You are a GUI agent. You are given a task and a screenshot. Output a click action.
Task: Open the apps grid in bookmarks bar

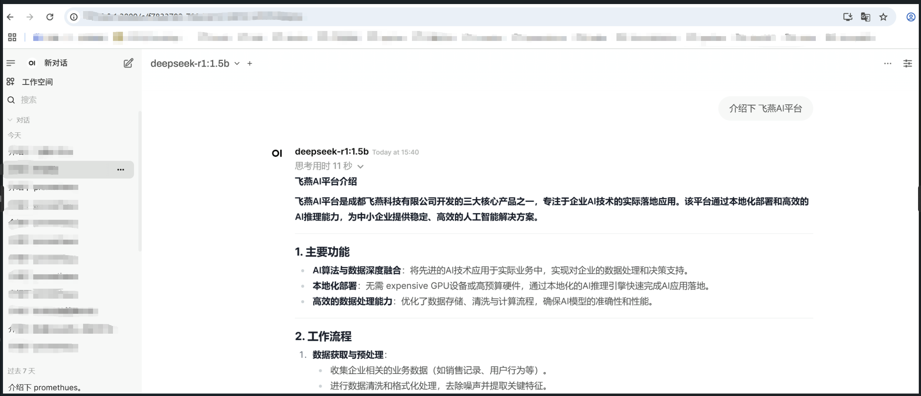[x=12, y=37]
